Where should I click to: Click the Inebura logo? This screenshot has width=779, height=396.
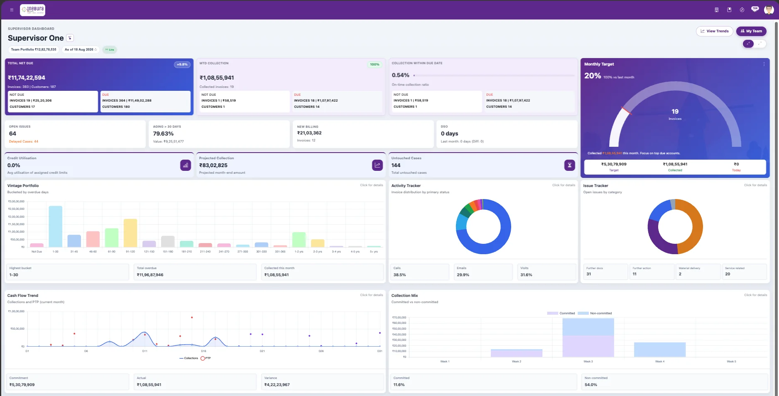pos(32,10)
